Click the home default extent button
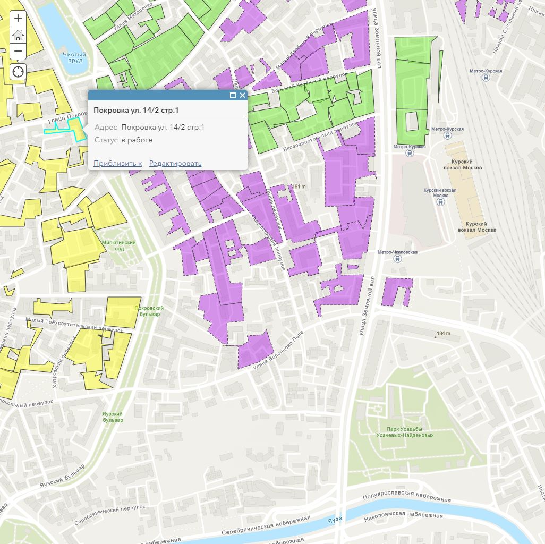Viewport: 545px width, 544px height. [x=18, y=35]
